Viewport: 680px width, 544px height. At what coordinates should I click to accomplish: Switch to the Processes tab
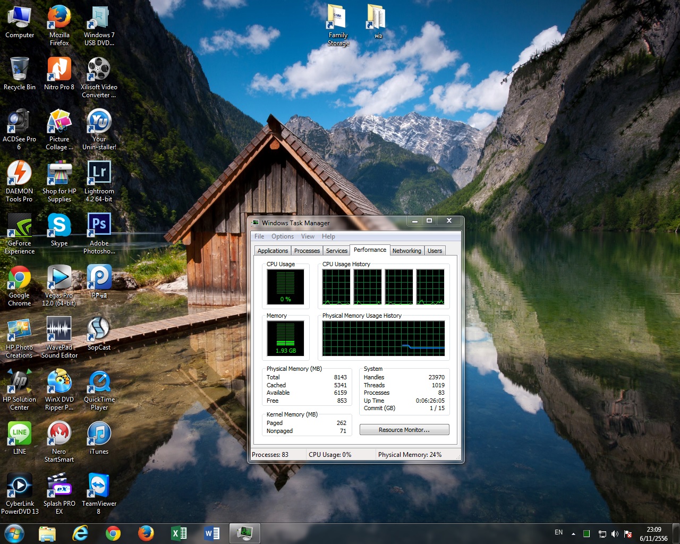coord(307,251)
